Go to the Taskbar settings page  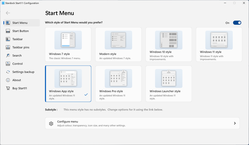(22, 39)
